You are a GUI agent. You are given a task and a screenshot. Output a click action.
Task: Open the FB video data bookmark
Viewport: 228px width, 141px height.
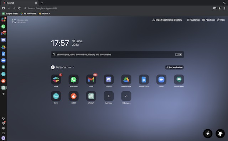click(x=28, y=13)
